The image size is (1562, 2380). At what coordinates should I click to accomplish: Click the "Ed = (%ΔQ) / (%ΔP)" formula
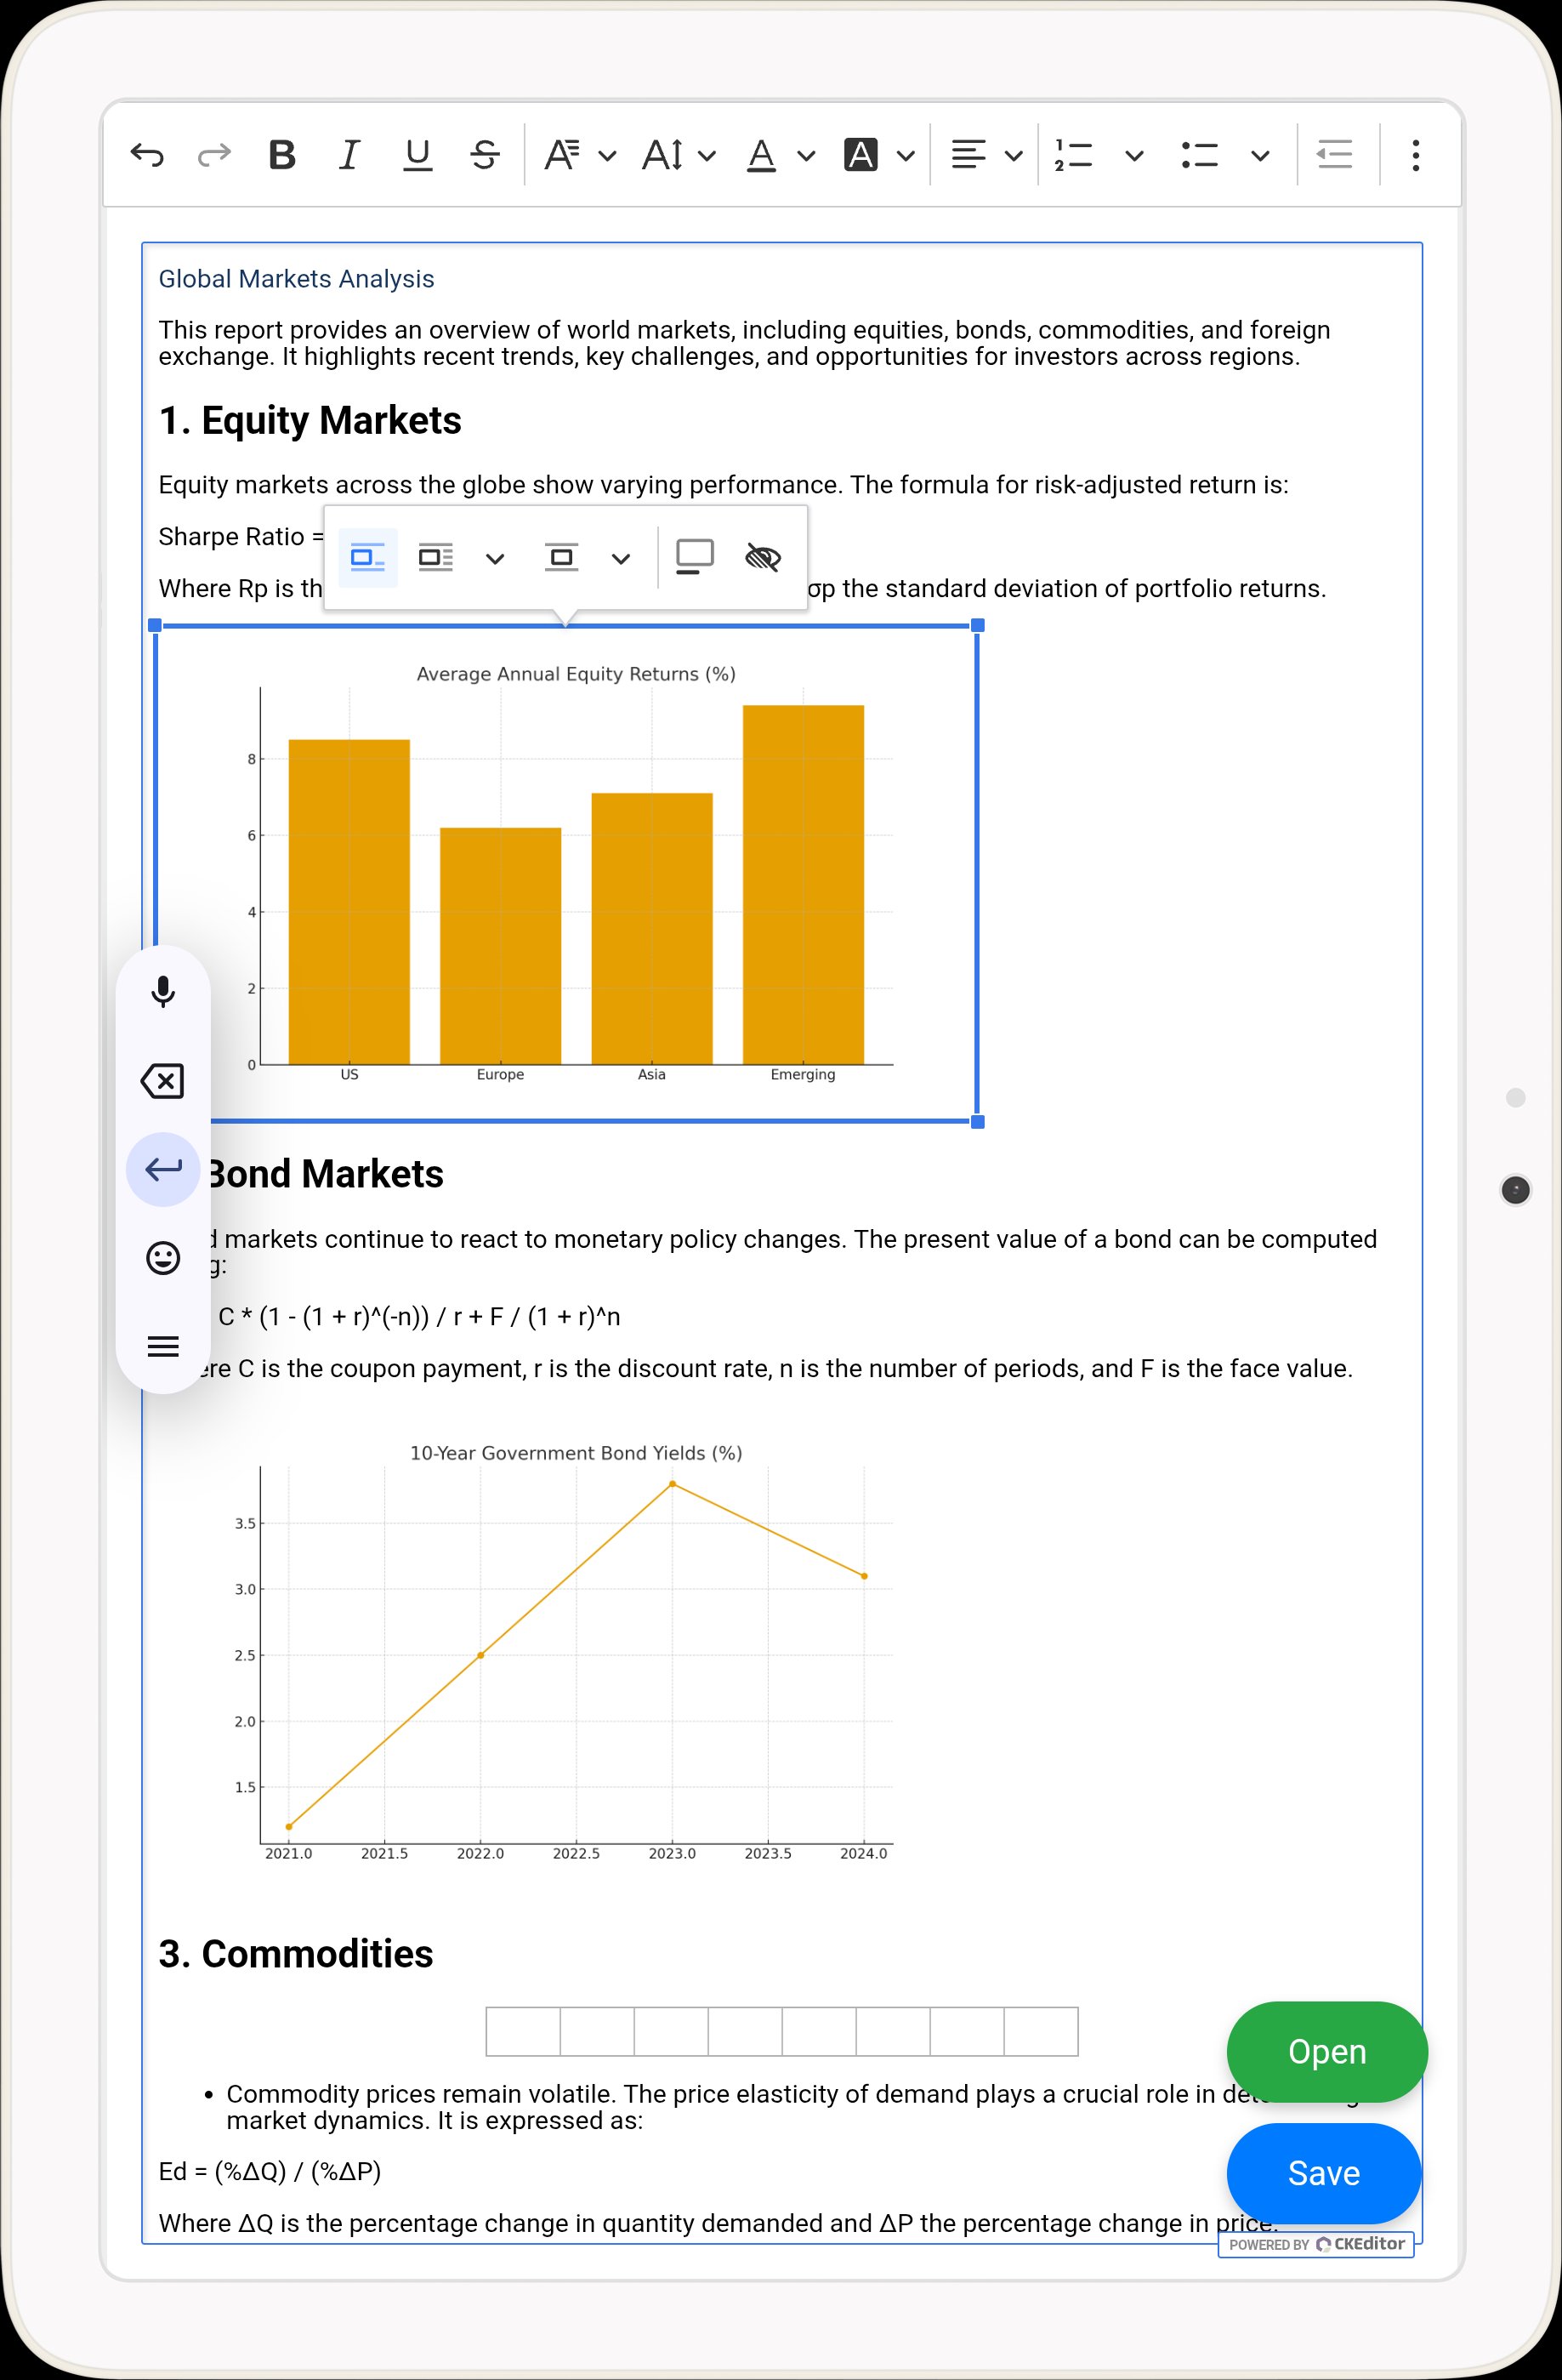click(x=270, y=2171)
